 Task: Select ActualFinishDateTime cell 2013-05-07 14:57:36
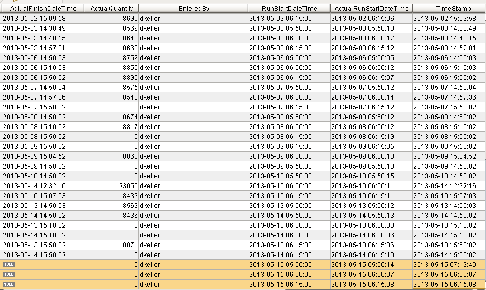(43, 97)
